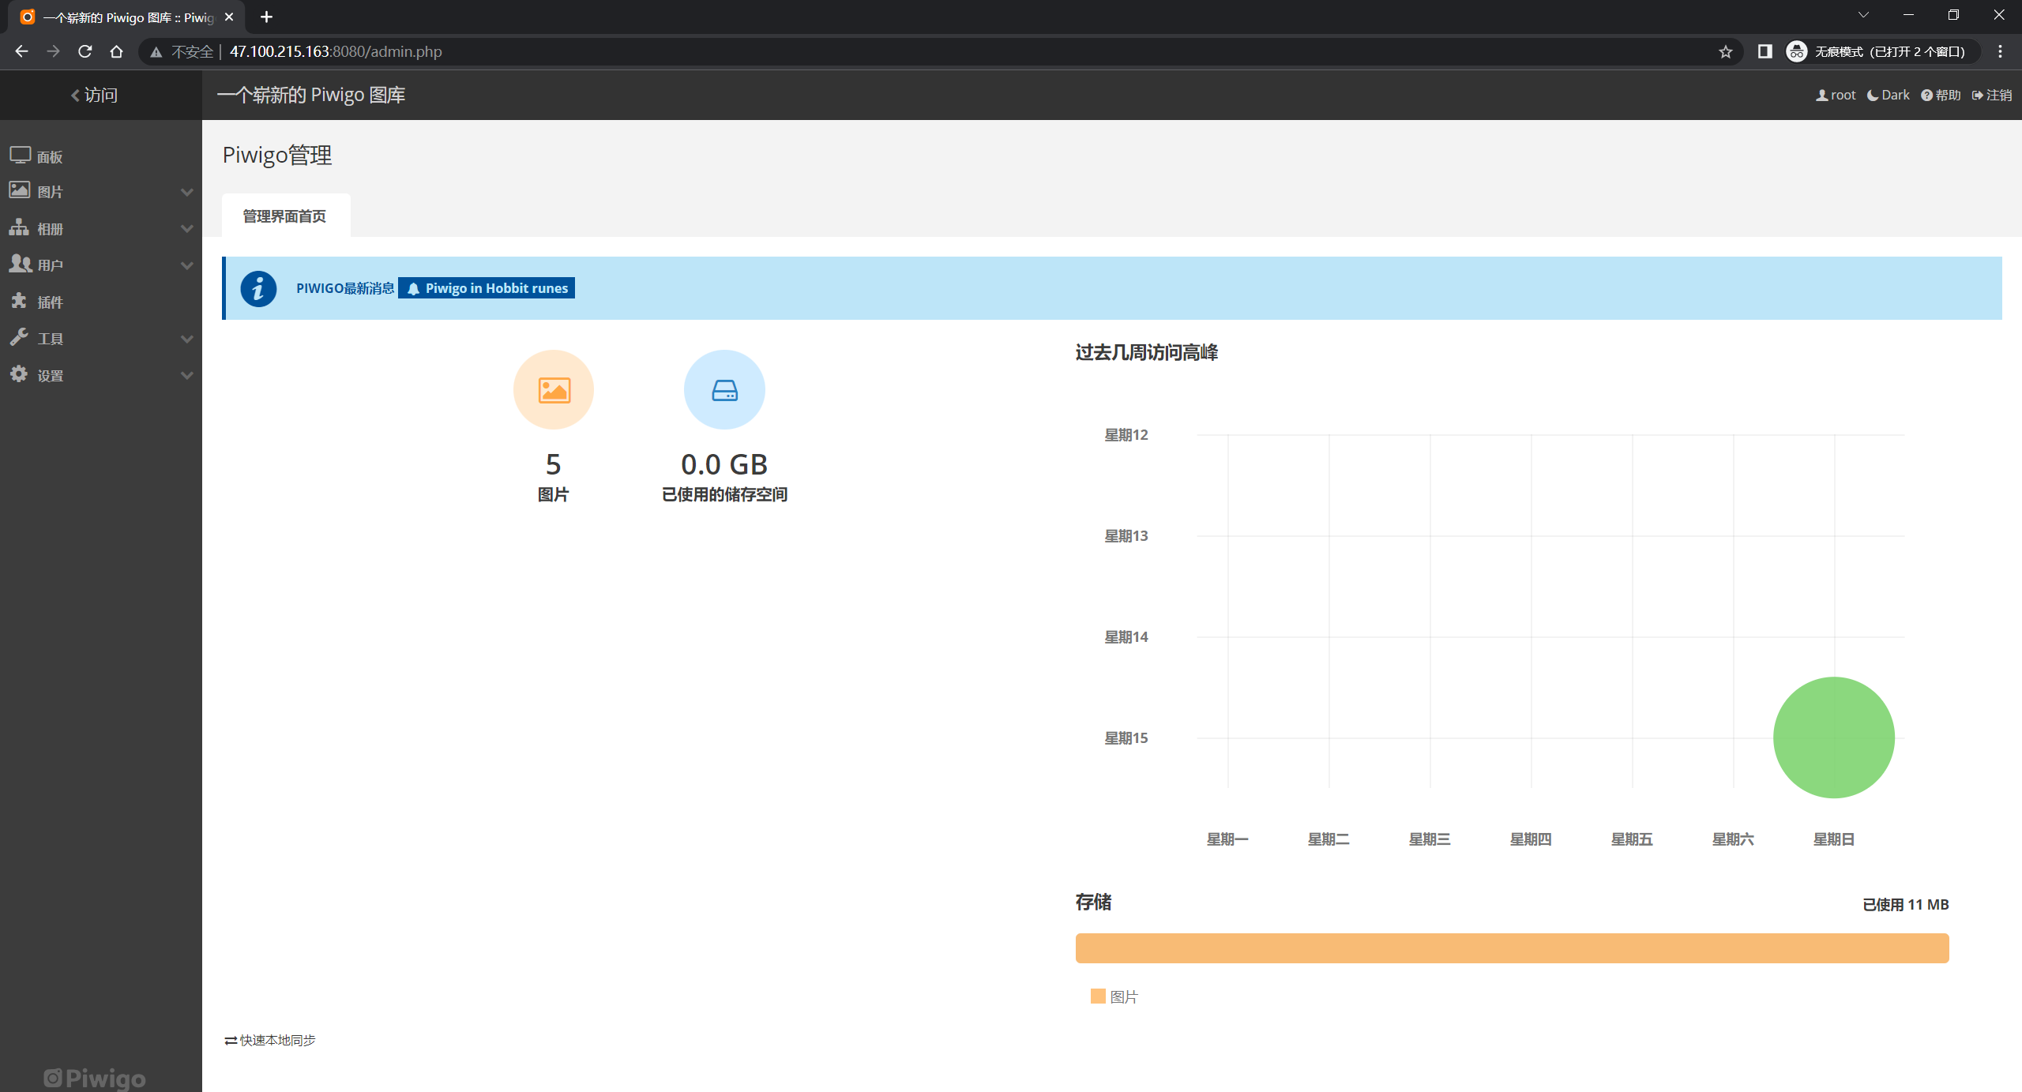Screen dimensions: 2022x1092
Task: Click the orange photos count icon
Action: pos(554,390)
